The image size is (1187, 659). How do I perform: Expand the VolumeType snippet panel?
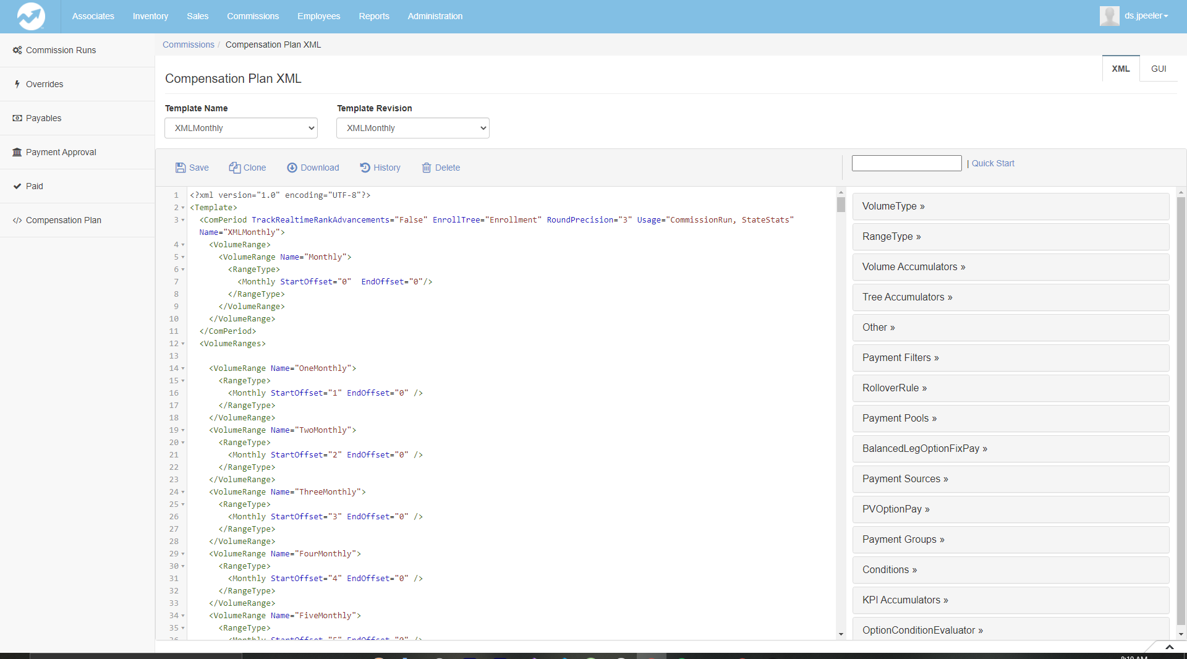1011,206
